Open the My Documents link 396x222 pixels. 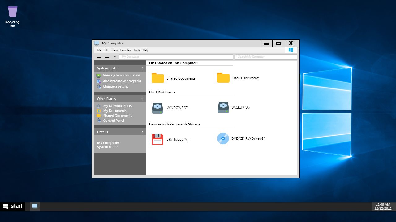pyautogui.click(x=115, y=111)
